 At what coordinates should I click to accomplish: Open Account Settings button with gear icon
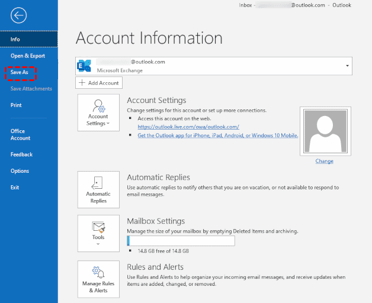[x=98, y=113]
